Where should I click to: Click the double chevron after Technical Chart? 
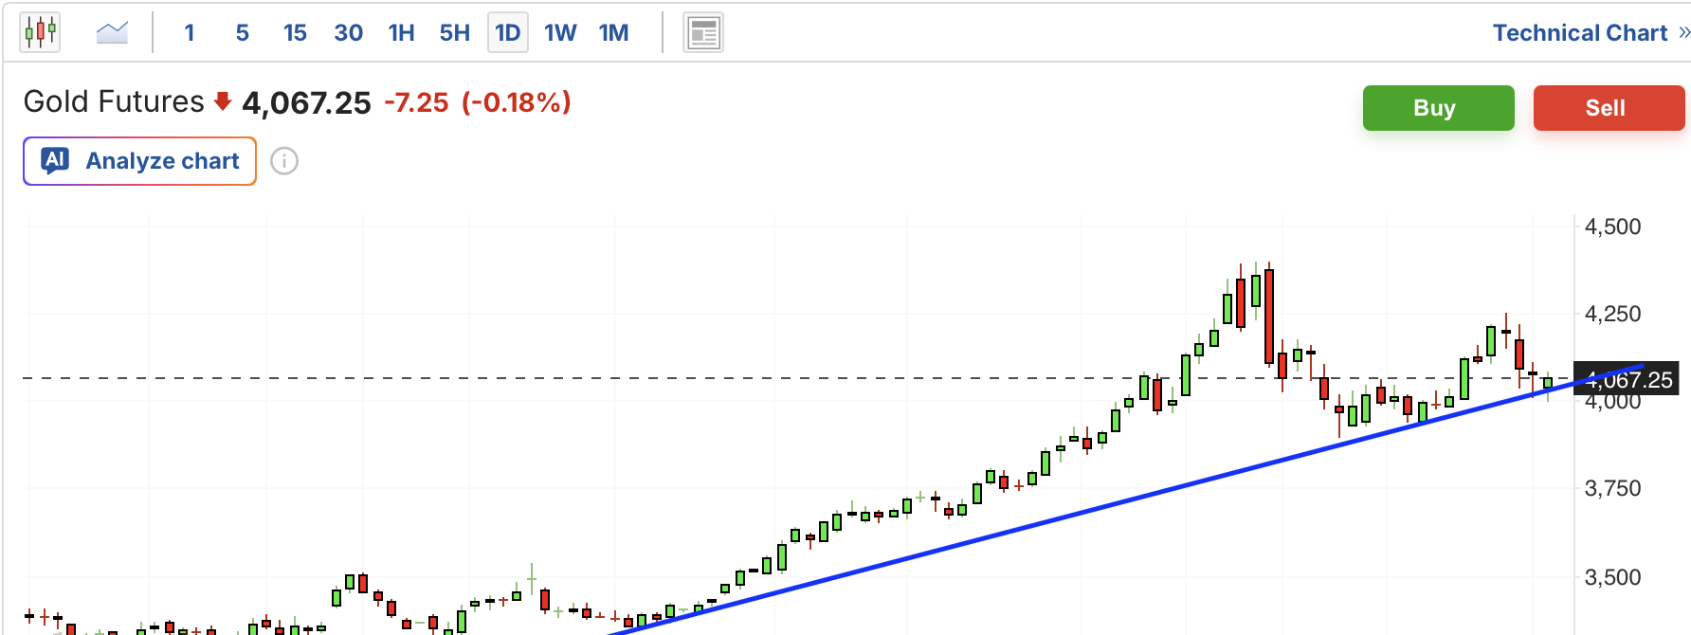tap(1683, 33)
